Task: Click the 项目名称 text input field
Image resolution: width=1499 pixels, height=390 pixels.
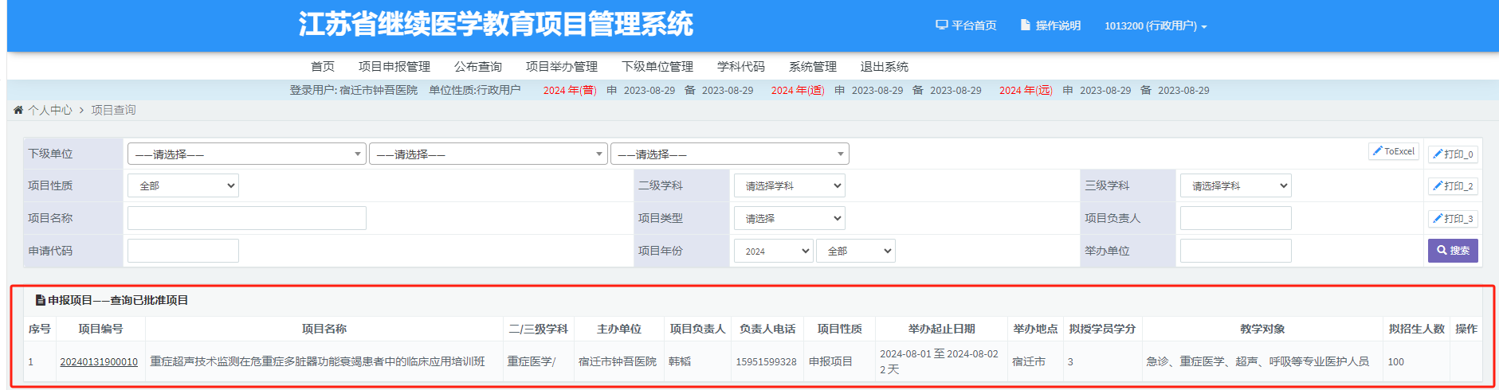Action: coord(247,218)
